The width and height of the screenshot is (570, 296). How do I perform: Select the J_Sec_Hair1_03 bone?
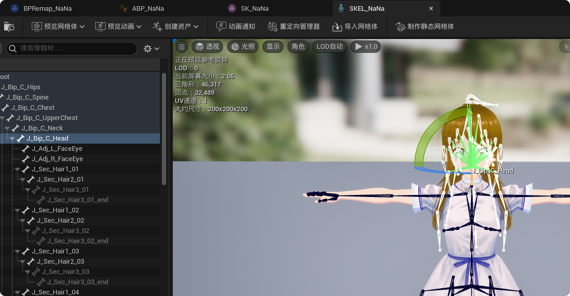coord(55,251)
